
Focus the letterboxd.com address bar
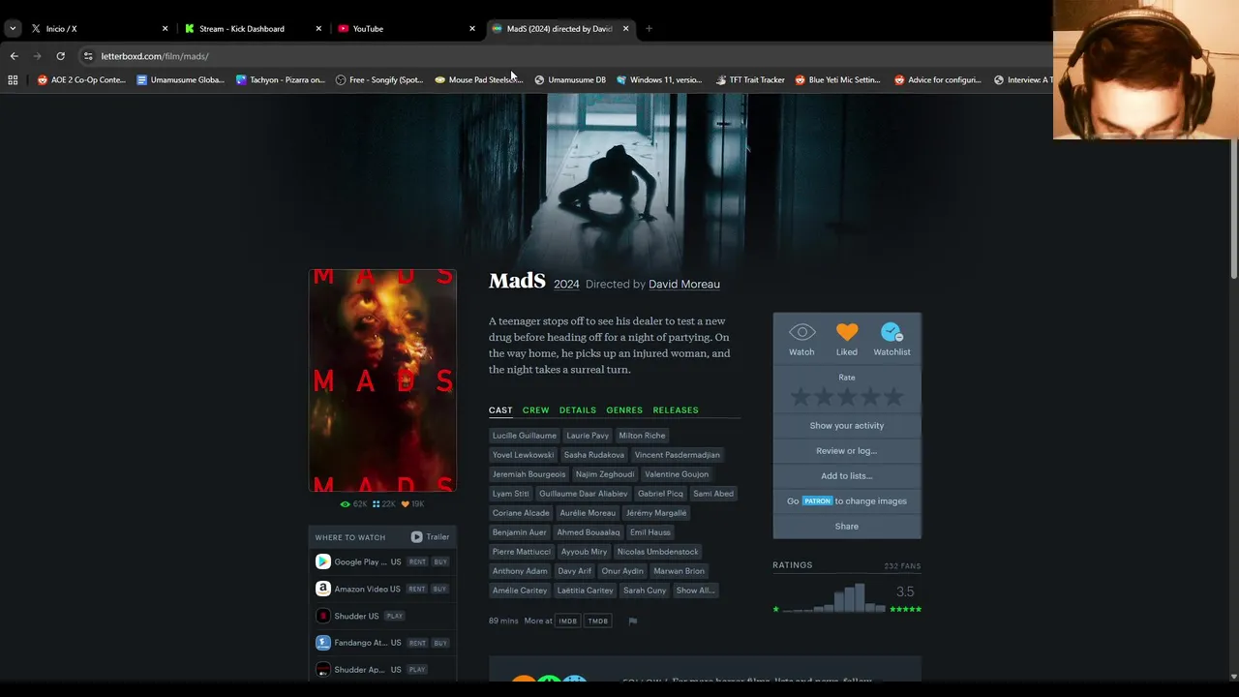(x=155, y=56)
